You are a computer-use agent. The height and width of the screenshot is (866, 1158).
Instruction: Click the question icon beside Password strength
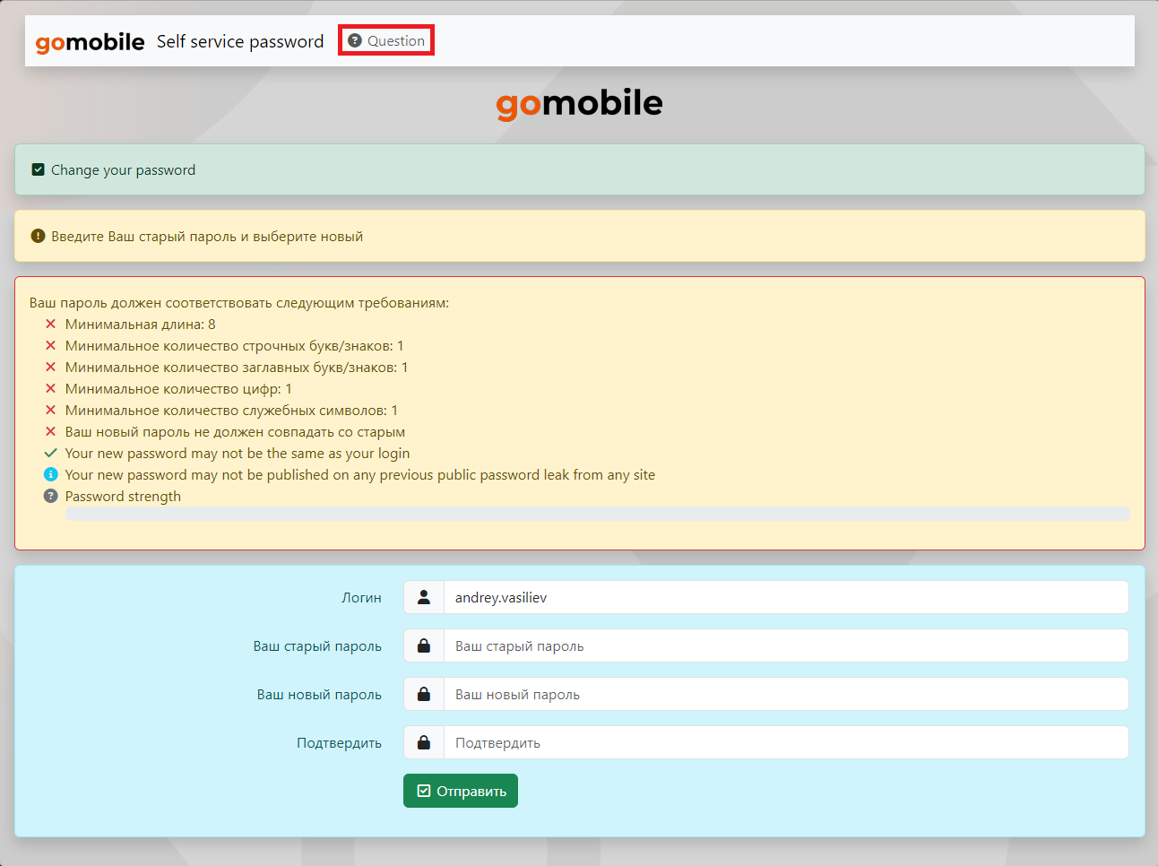[51, 497]
